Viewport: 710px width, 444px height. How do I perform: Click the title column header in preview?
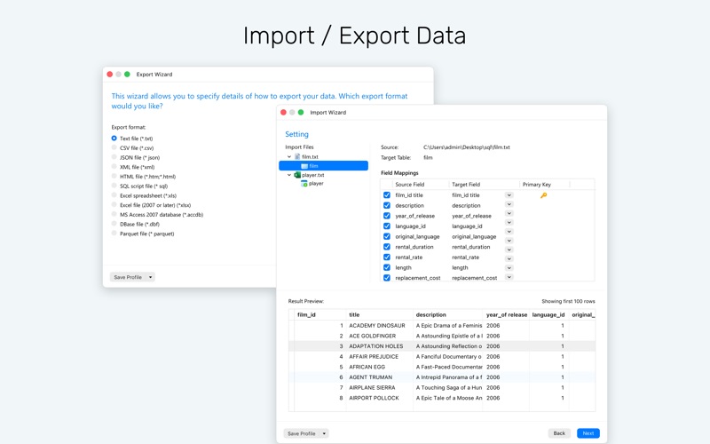click(380, 314)
